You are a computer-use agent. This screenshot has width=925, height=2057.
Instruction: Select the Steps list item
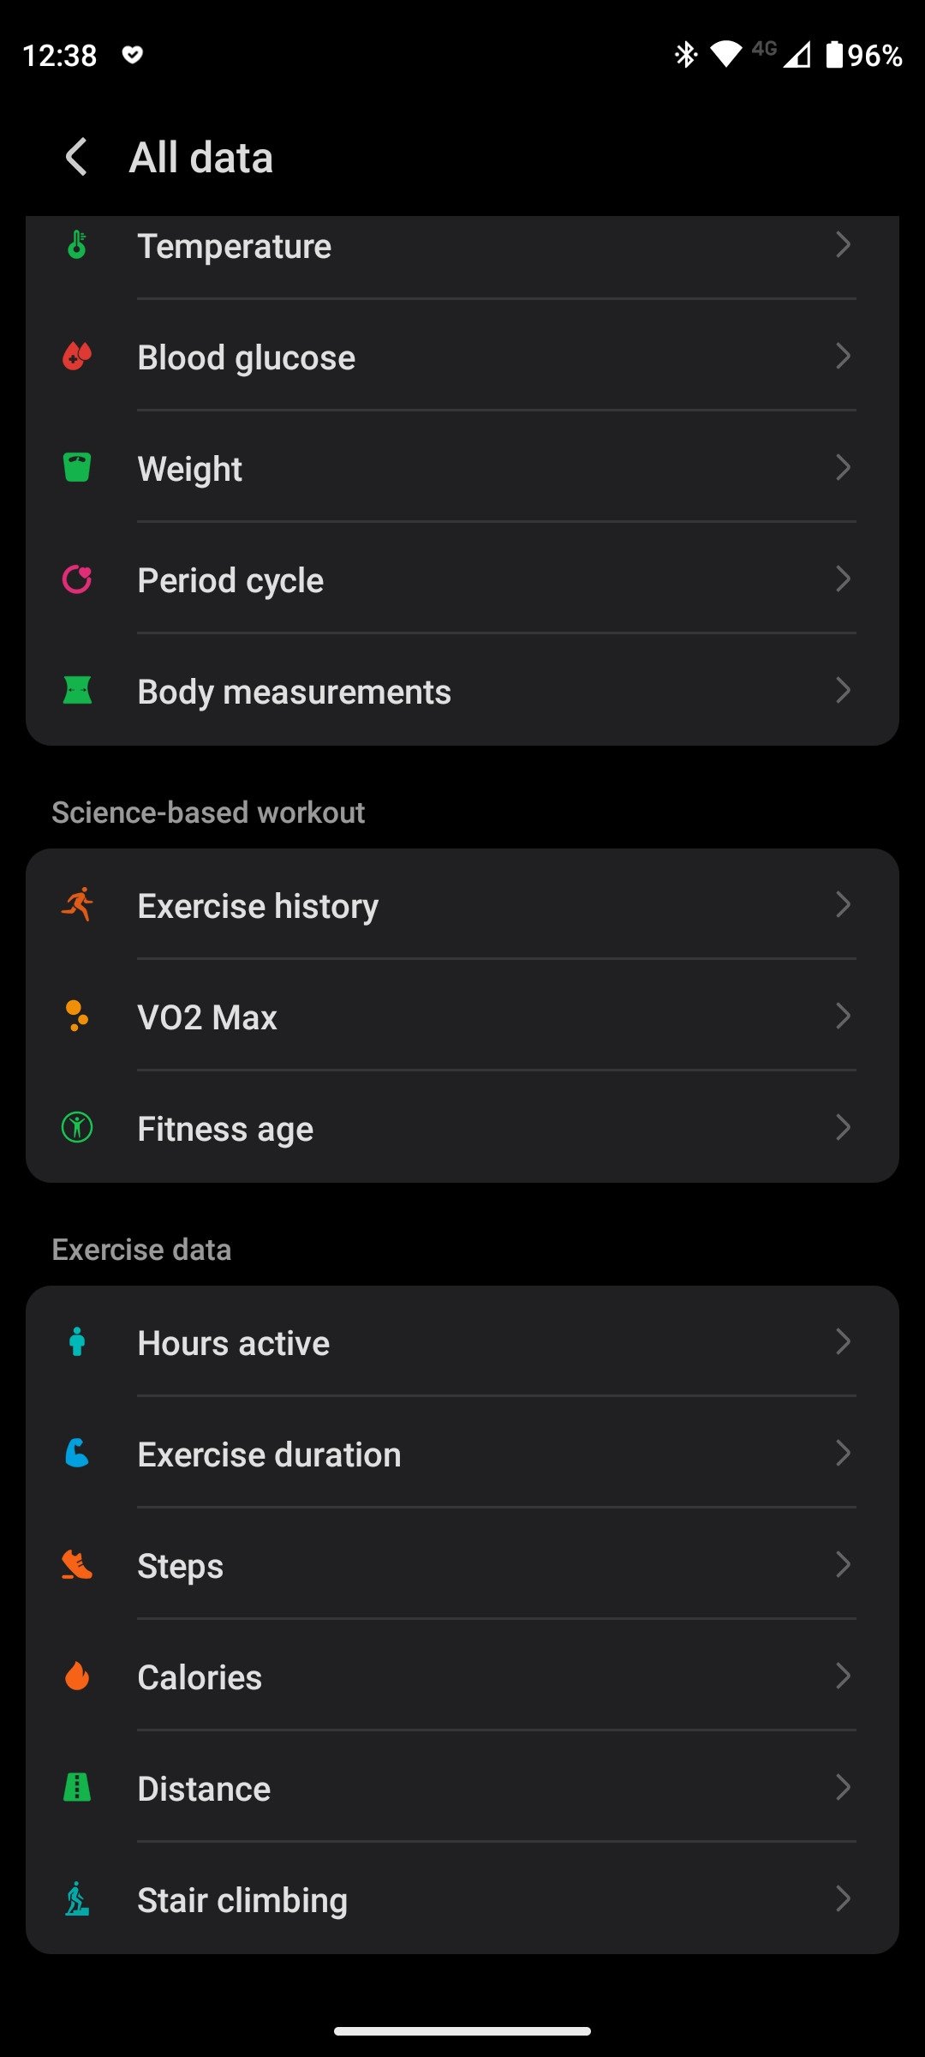462,1566
